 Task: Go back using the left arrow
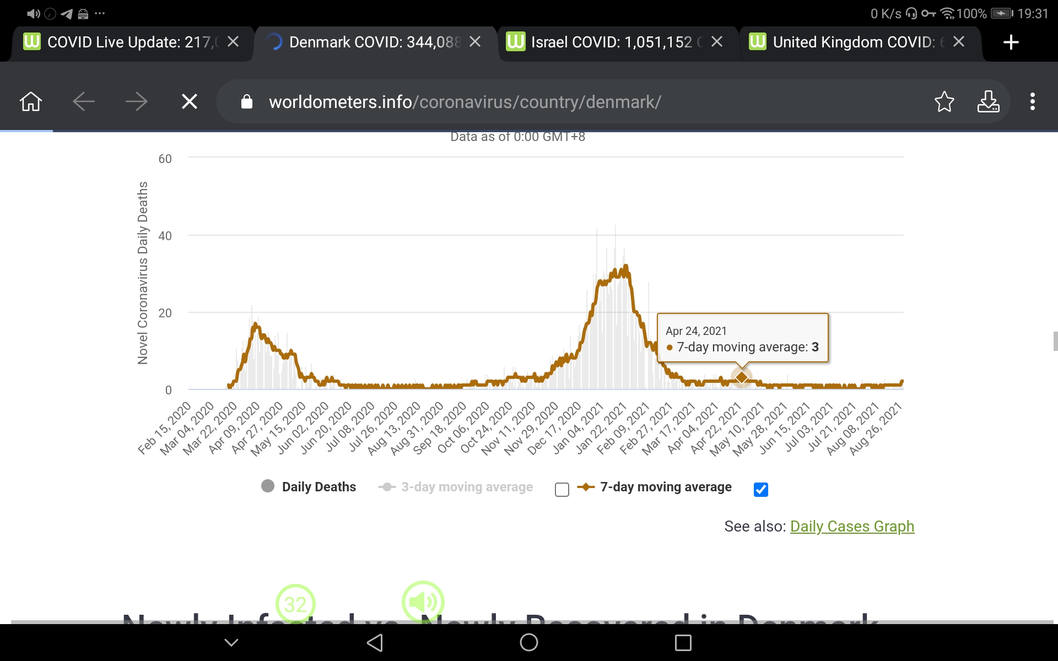(x=84, y=101)
